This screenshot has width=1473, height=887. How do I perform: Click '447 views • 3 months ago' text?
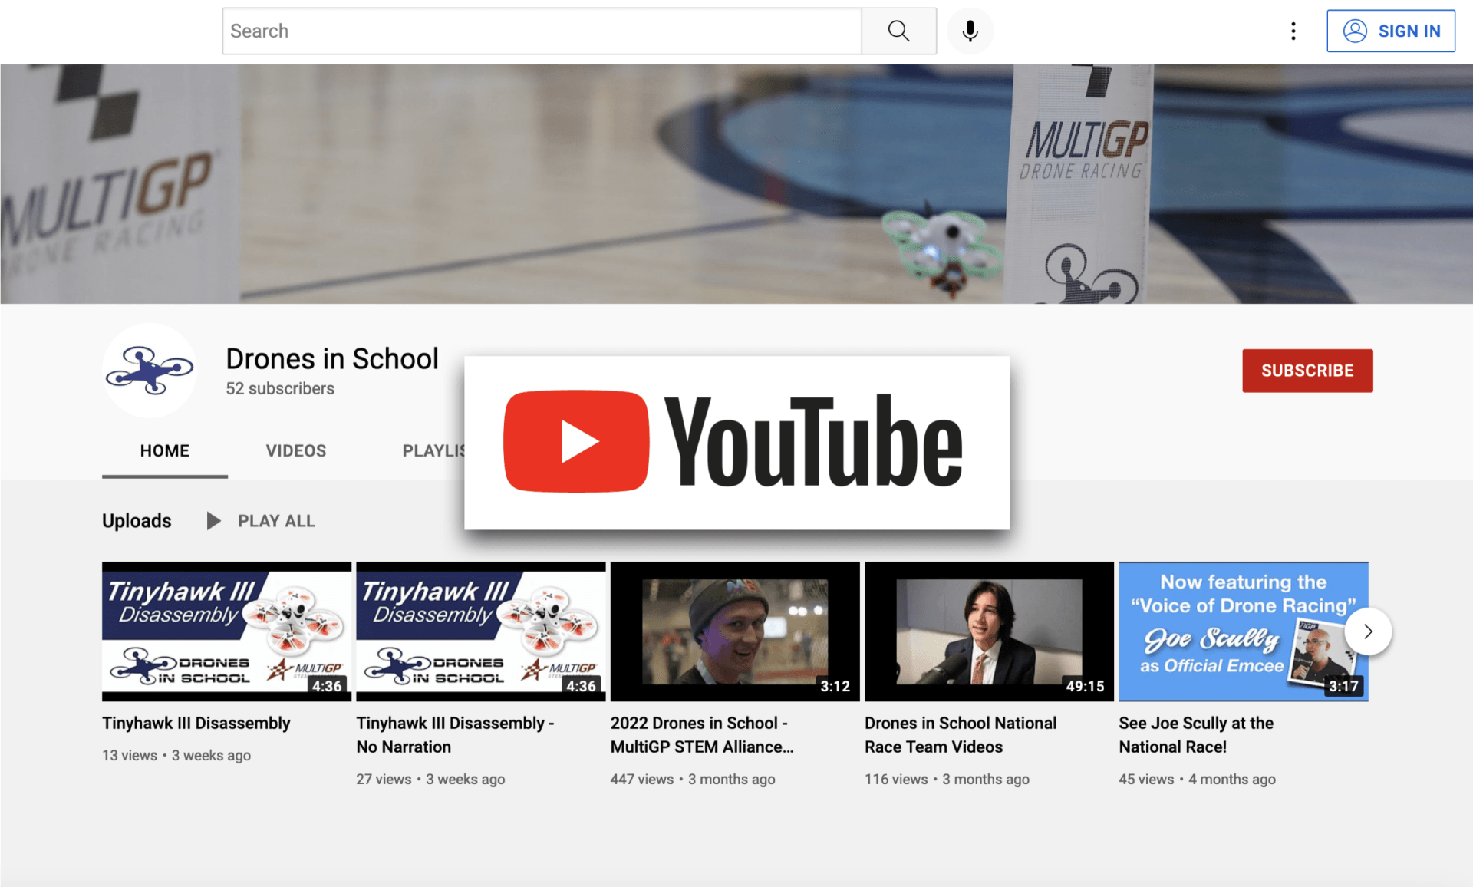[693, 780]
